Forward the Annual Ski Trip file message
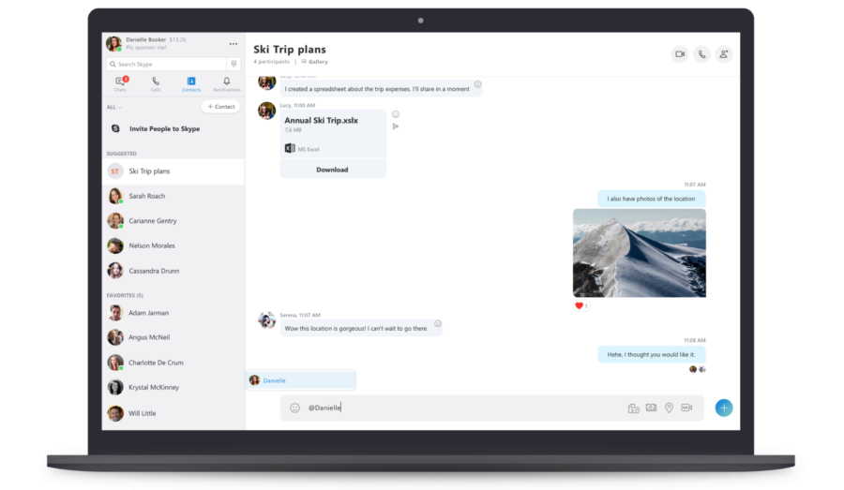The width and height of the screenshot is (844, 490). [x=396, y=126]
